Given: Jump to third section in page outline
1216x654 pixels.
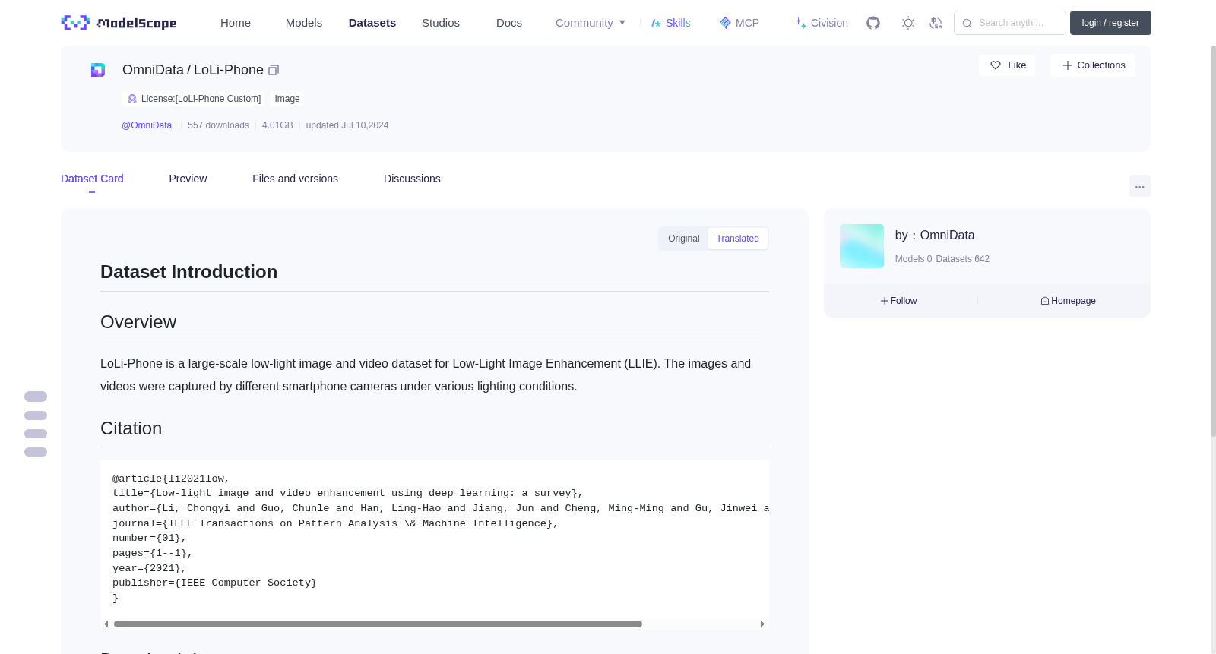Looking at the screenshot, I should [36, 434].
